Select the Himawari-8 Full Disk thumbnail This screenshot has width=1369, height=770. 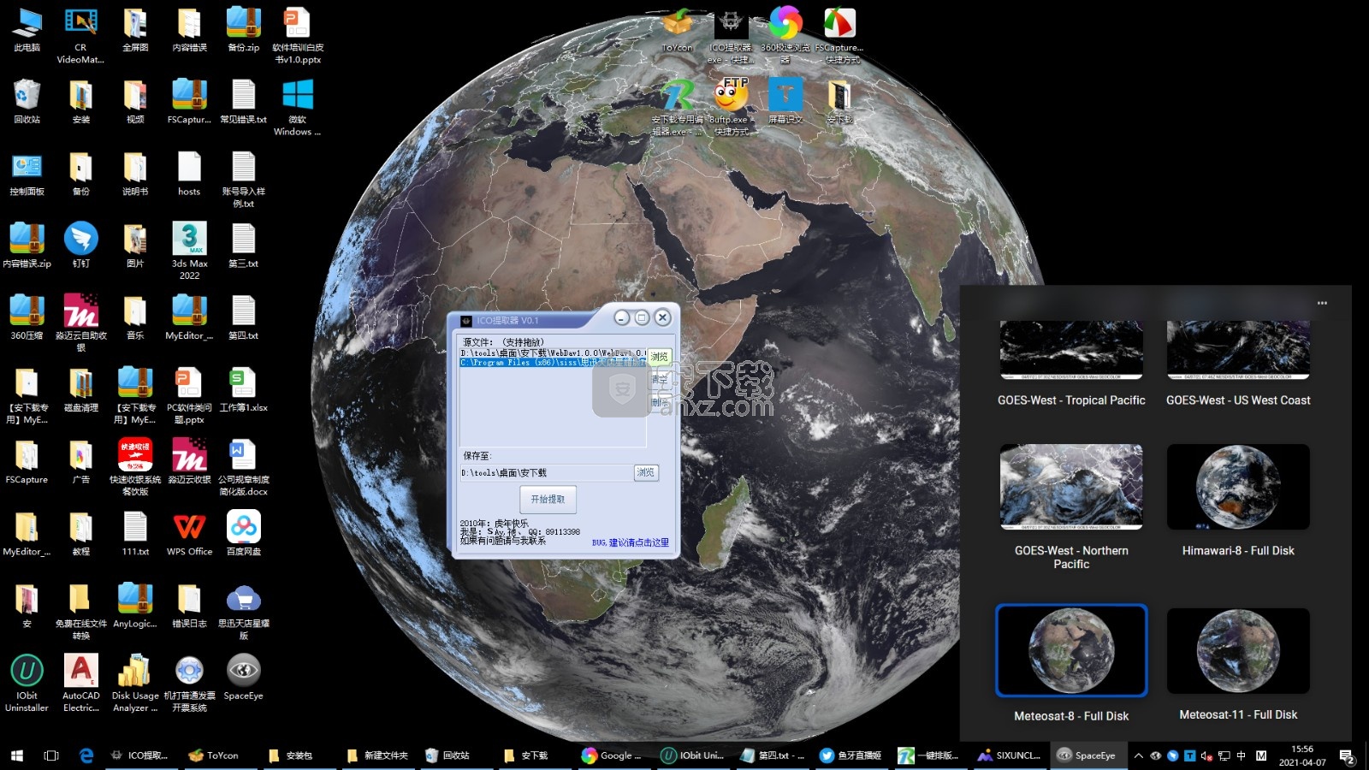click(1238, 487)
